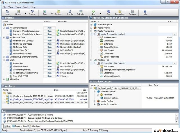180x133 pixels.
Task: Click the Saved Passwords key icon
Action: coord(102,57)
